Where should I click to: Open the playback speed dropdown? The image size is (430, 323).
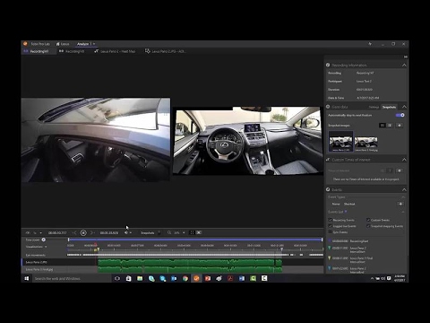pos(40,232)
